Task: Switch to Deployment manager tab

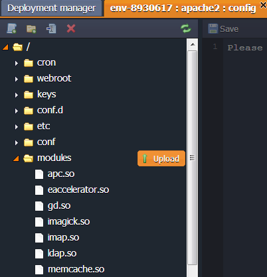Action: pyautogui.click(x=52, y=9)
